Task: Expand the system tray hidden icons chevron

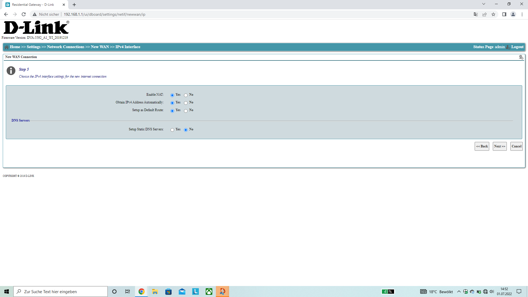Action: click(x=459, y=291)
